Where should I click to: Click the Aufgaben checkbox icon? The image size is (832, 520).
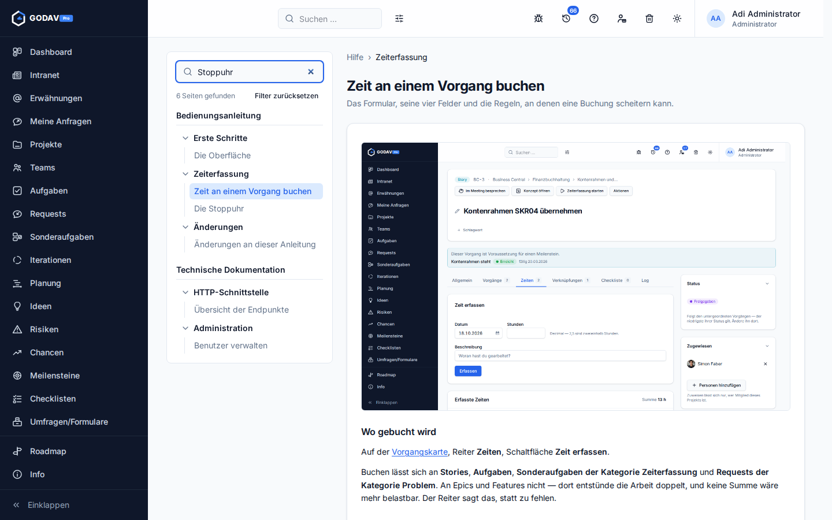pyautogui.click(x=17, y=191)
